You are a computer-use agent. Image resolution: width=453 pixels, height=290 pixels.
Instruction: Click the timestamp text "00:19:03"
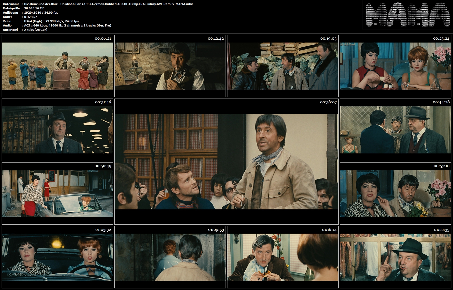click(x=328, y=38)
